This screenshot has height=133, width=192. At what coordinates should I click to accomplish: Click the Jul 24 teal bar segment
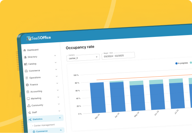[x=176, y=81]
